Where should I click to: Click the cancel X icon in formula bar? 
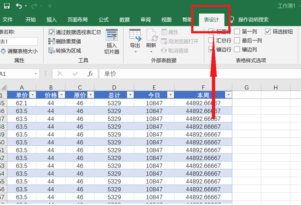tap(60, 74)
